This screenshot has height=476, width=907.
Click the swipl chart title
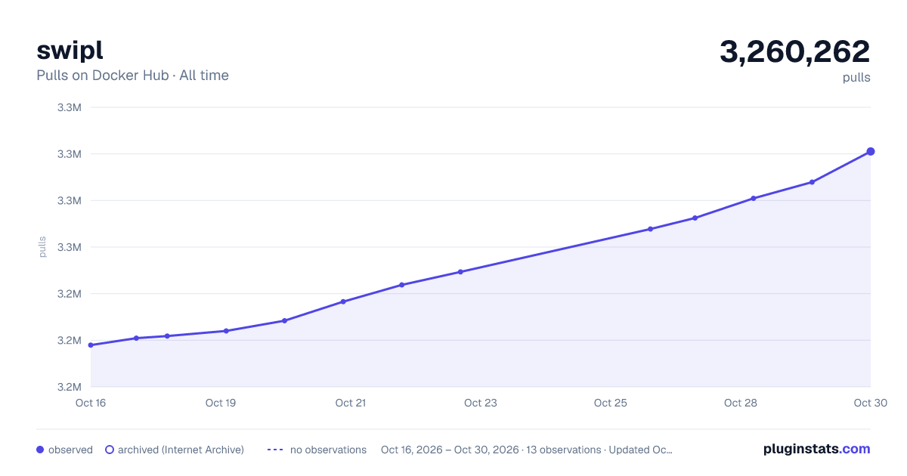tap(70, 50)
